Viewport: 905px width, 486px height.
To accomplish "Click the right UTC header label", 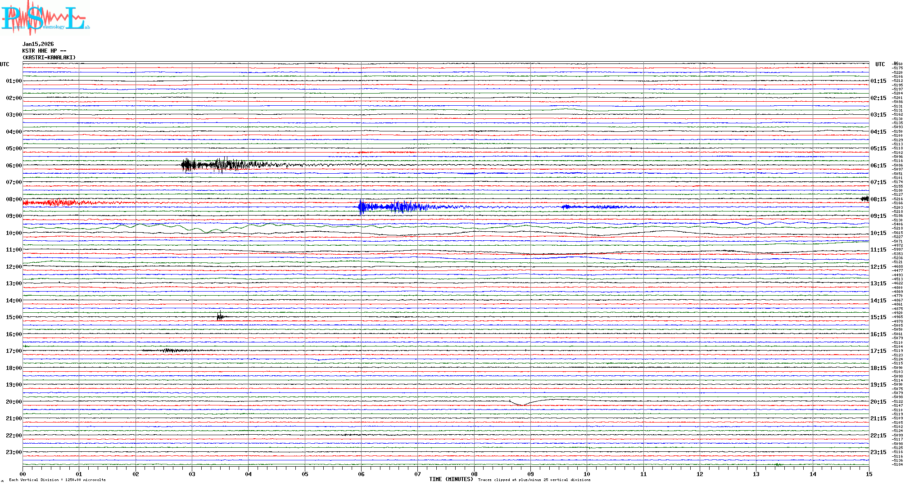I will 880,64.
